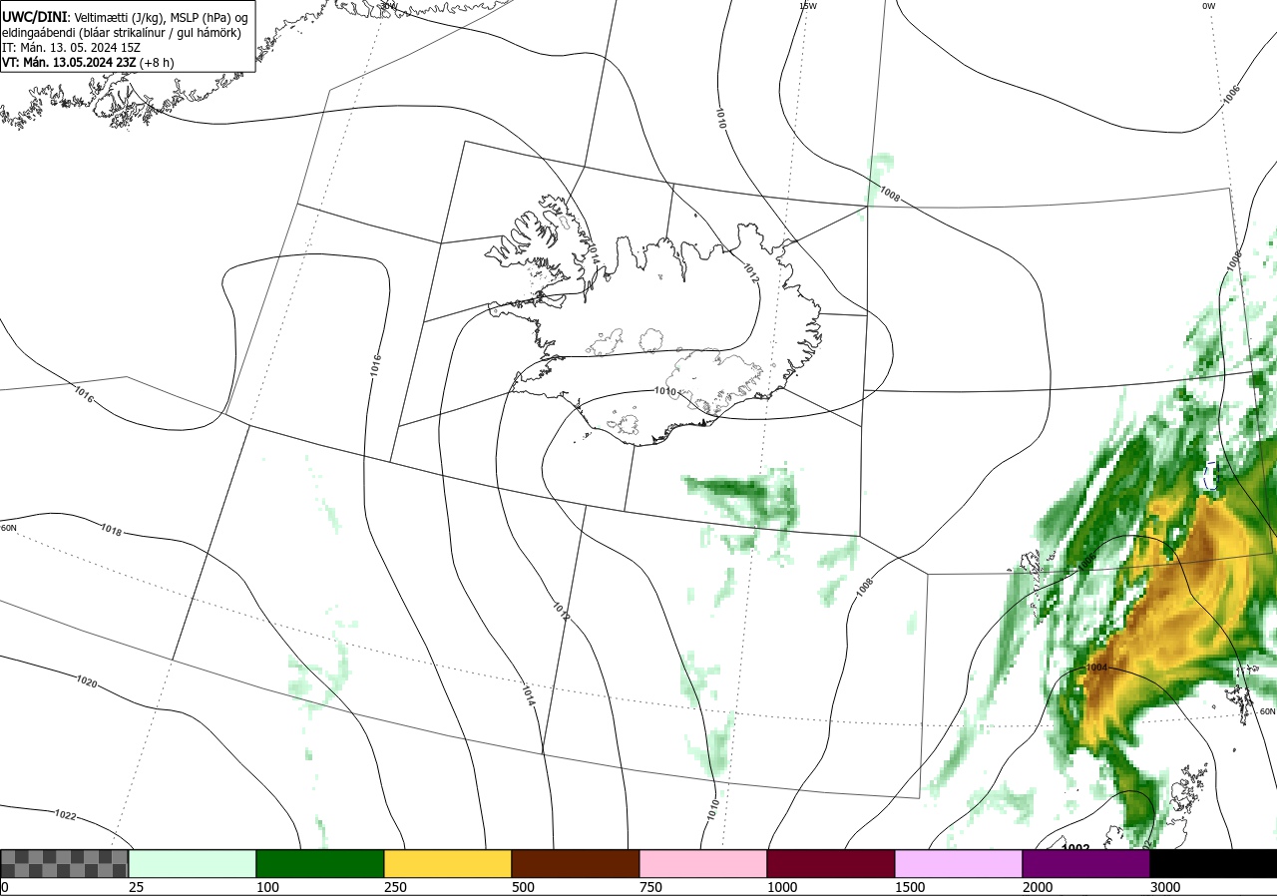This screenshot has width=1277, height=896.
Task: Click the '1020' isobar label
Action: [x=86, y=682]
